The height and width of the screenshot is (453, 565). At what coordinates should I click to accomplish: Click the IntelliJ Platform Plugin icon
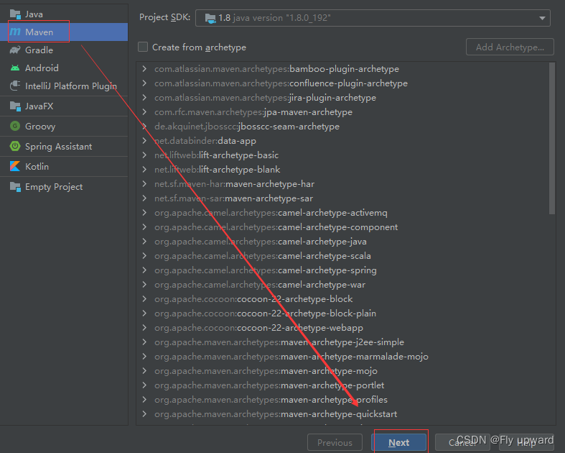tap(15, 86)
